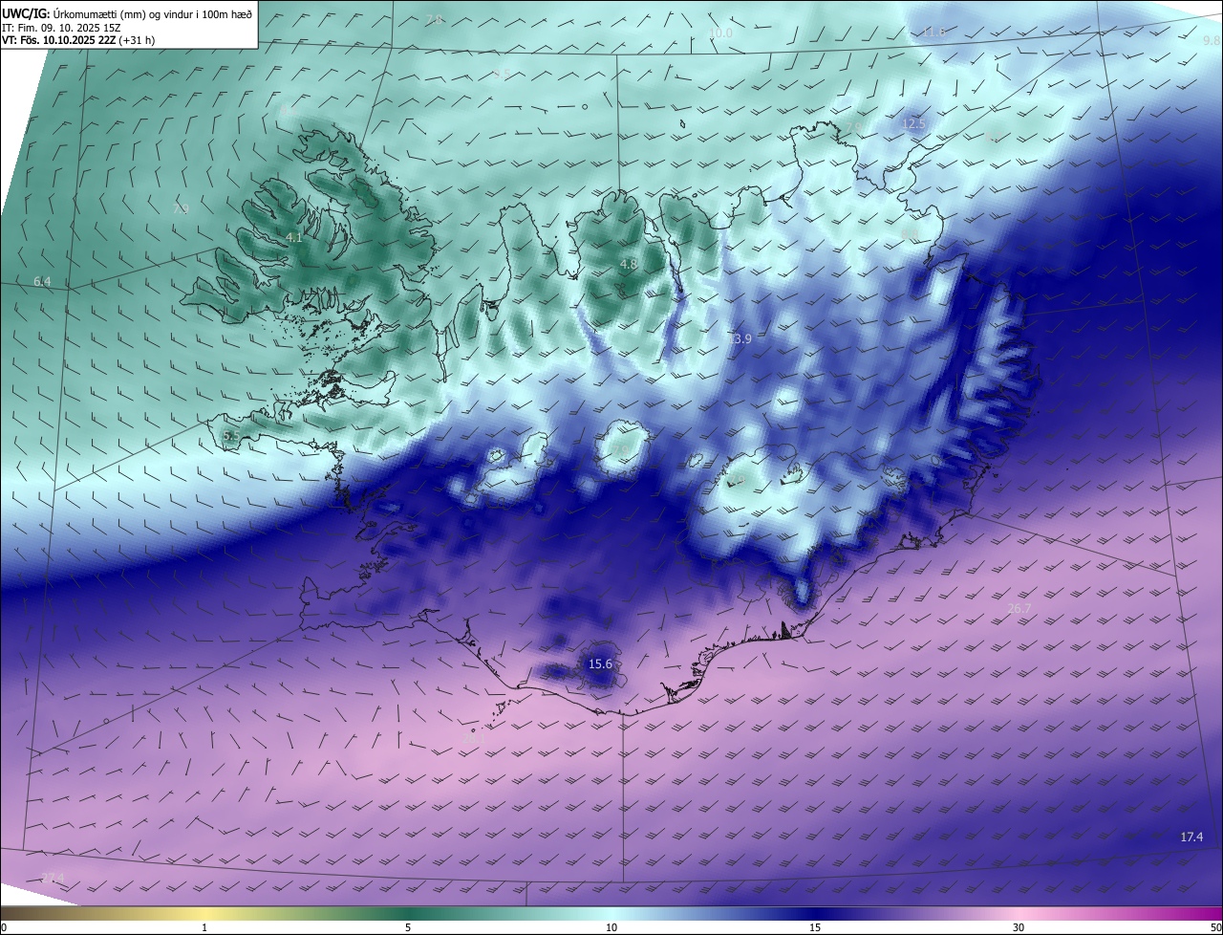Click the 15 tick on the color scale

tap(815, 927)
